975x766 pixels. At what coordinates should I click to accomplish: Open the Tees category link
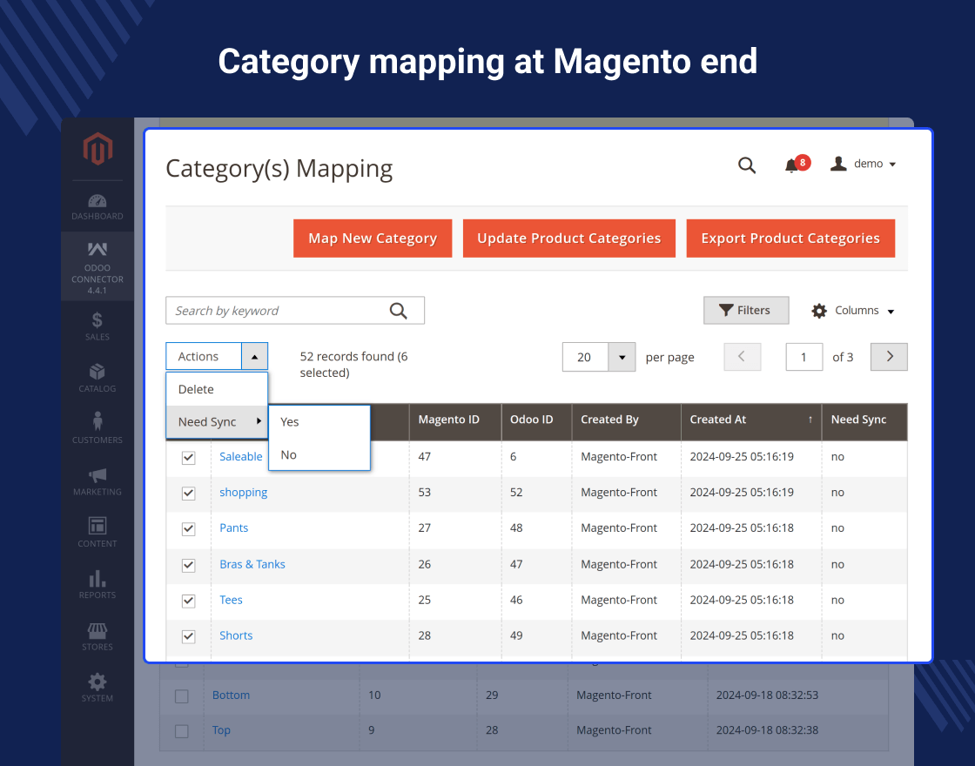click(x=231, y=600)
